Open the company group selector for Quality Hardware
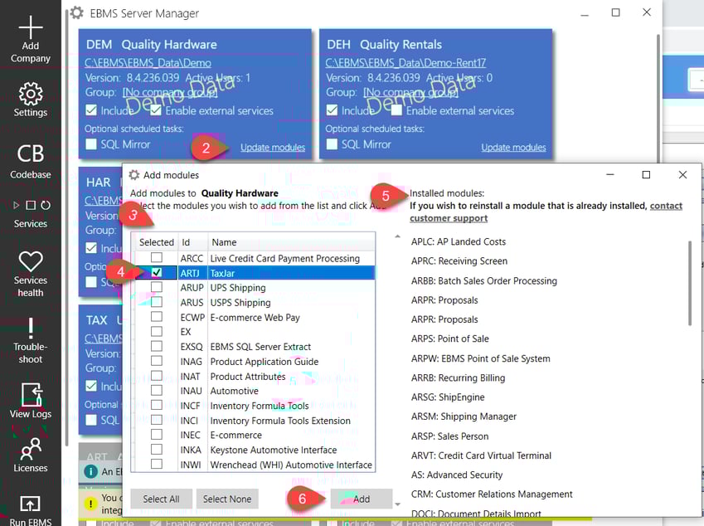The height and width of the screenshot is (526, 704). [170, 91]
